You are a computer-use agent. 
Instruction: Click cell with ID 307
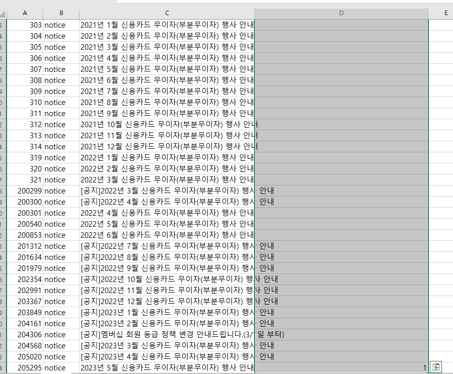coord(25,69)
